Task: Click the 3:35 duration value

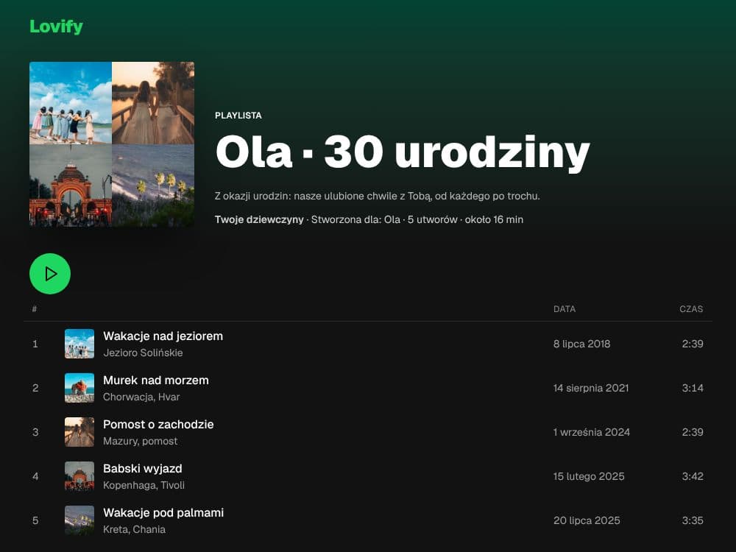Action: click(x=693, y=520)
